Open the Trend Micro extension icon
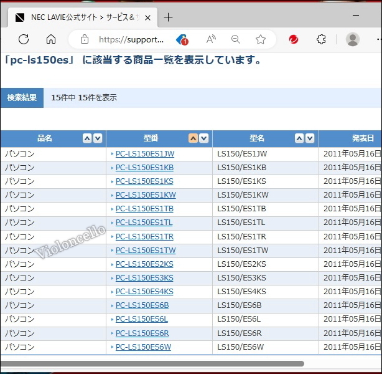382x374 pixels. (294, 39)
